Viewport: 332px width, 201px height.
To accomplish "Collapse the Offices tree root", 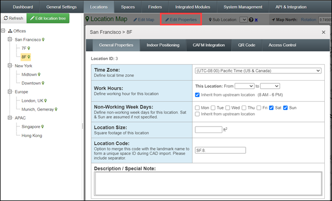I will pyautogui.click(x=3, y=31).
